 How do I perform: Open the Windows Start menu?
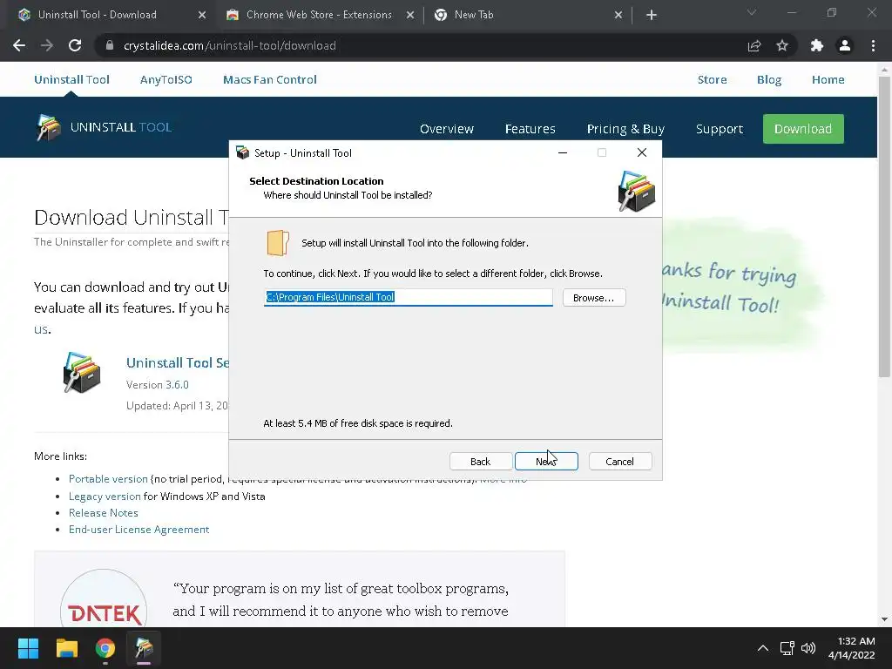coord(28,648)
